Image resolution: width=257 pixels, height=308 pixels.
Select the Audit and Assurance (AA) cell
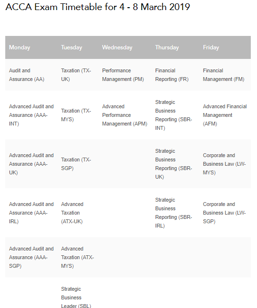[27, 75]
